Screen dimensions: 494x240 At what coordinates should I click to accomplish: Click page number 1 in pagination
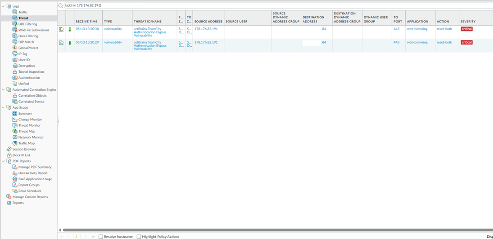pyautogui.click(x=76, y=236)
